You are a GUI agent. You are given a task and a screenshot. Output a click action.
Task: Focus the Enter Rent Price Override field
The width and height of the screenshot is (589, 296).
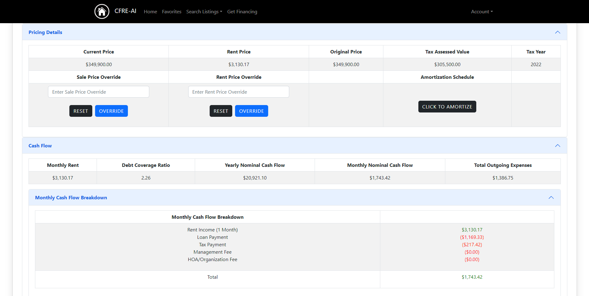point(239,92)
